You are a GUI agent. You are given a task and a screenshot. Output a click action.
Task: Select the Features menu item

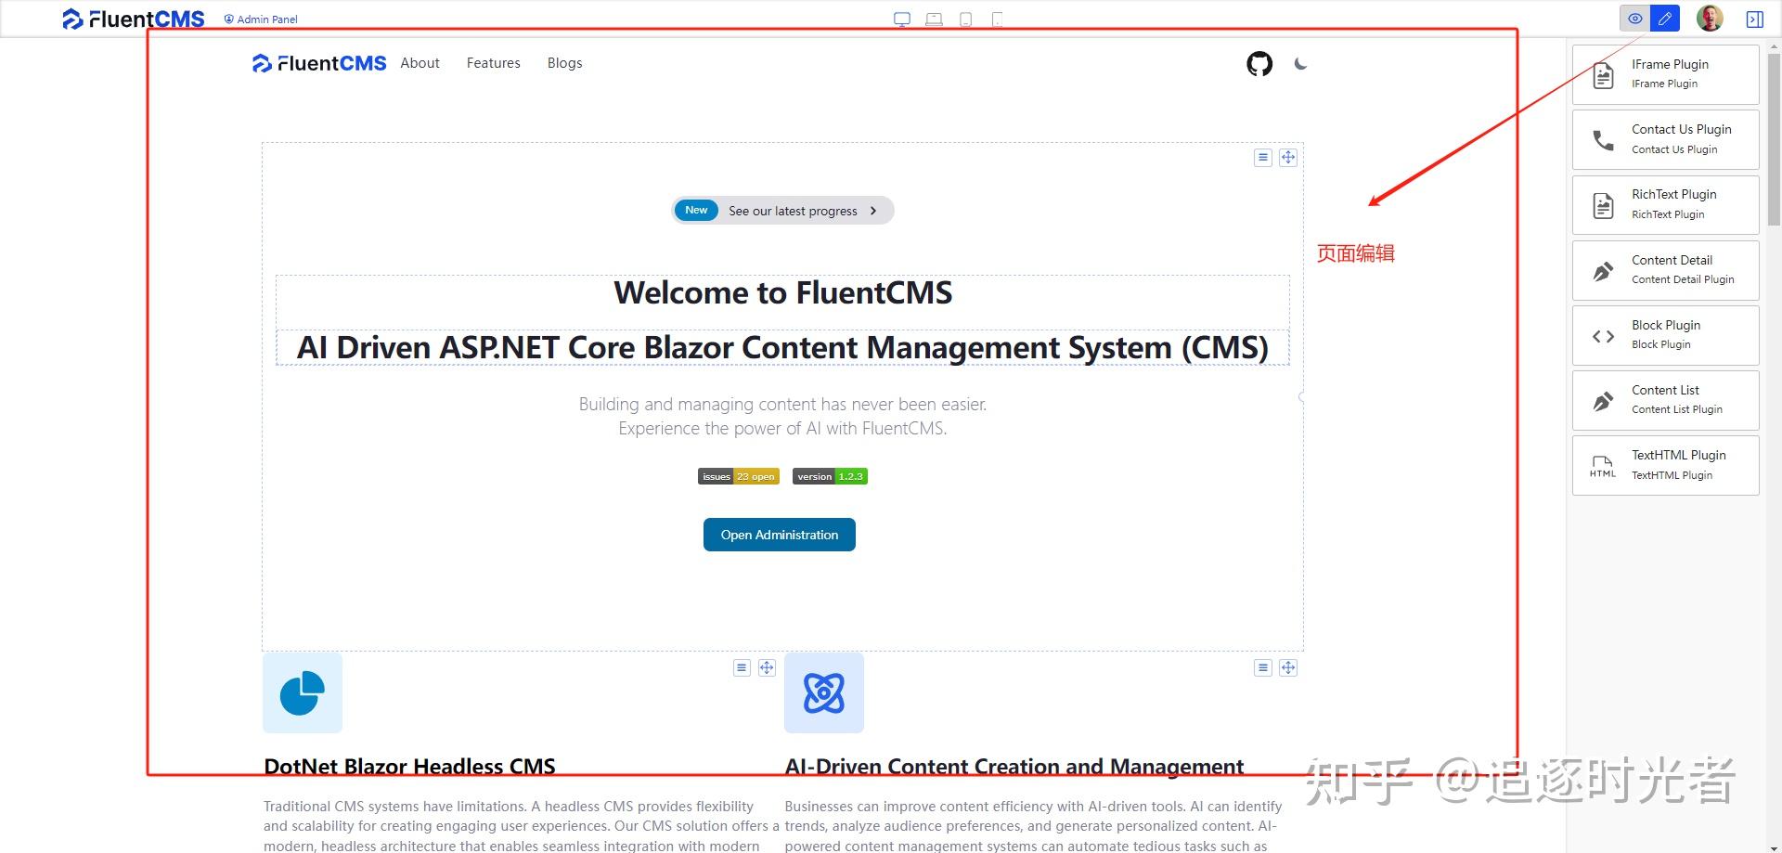(493, 62)
